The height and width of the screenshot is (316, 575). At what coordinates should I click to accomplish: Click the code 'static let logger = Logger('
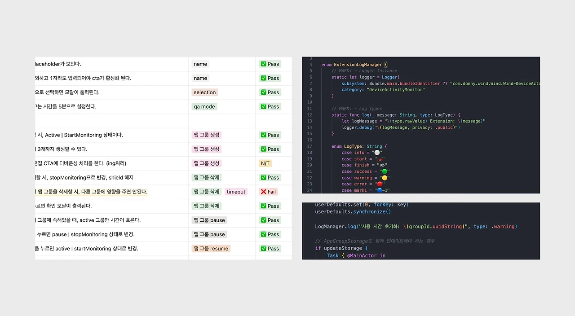pyautogui.click(x=365, y=77)
